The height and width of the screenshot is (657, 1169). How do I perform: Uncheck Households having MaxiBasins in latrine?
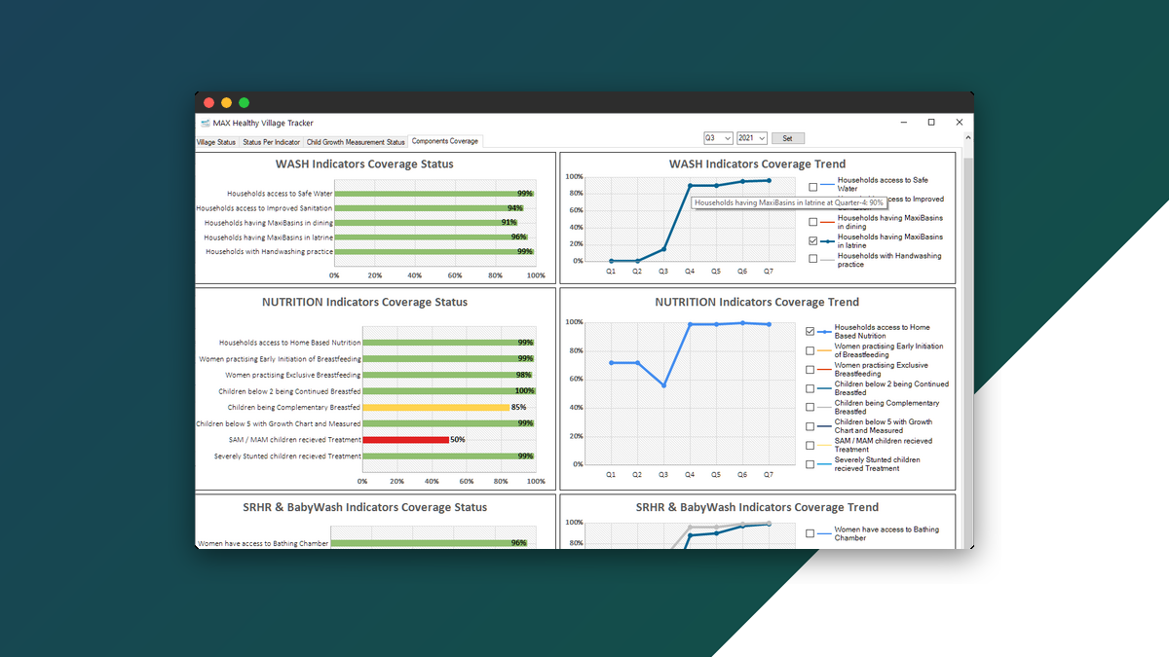click(813, 241)
